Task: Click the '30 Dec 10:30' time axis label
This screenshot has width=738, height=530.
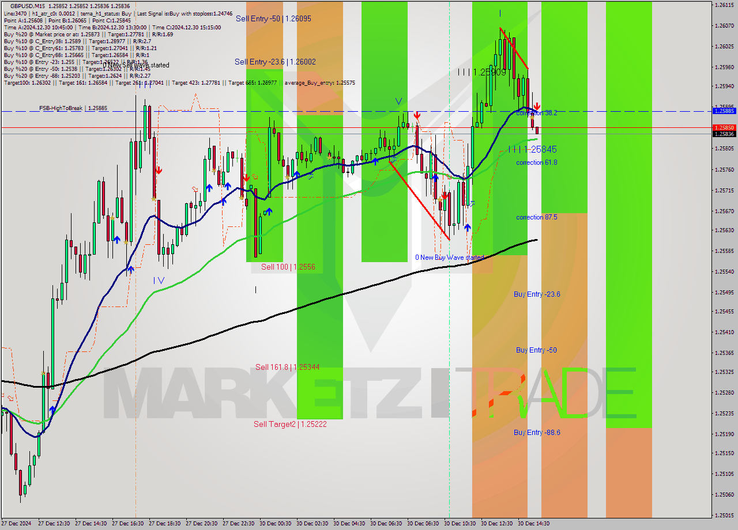Action: coord(460,524)
